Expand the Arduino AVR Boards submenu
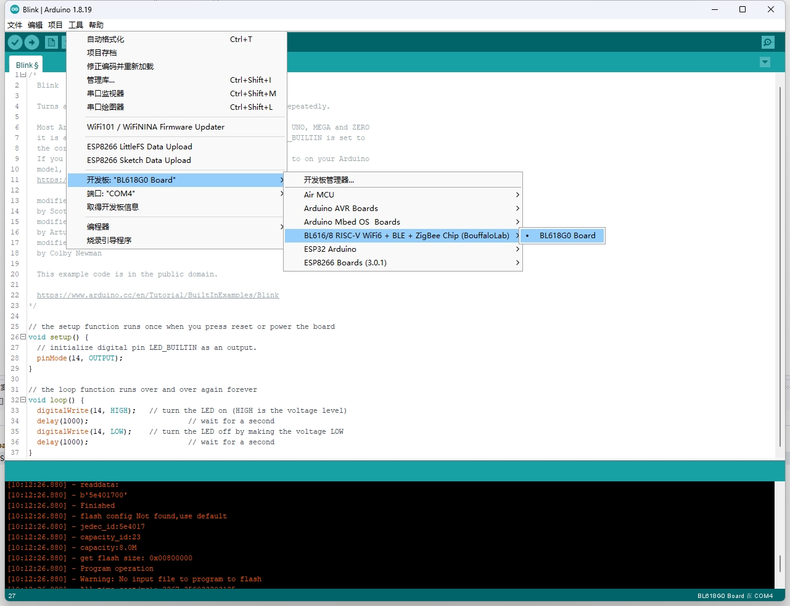 (x=403, y=208)
